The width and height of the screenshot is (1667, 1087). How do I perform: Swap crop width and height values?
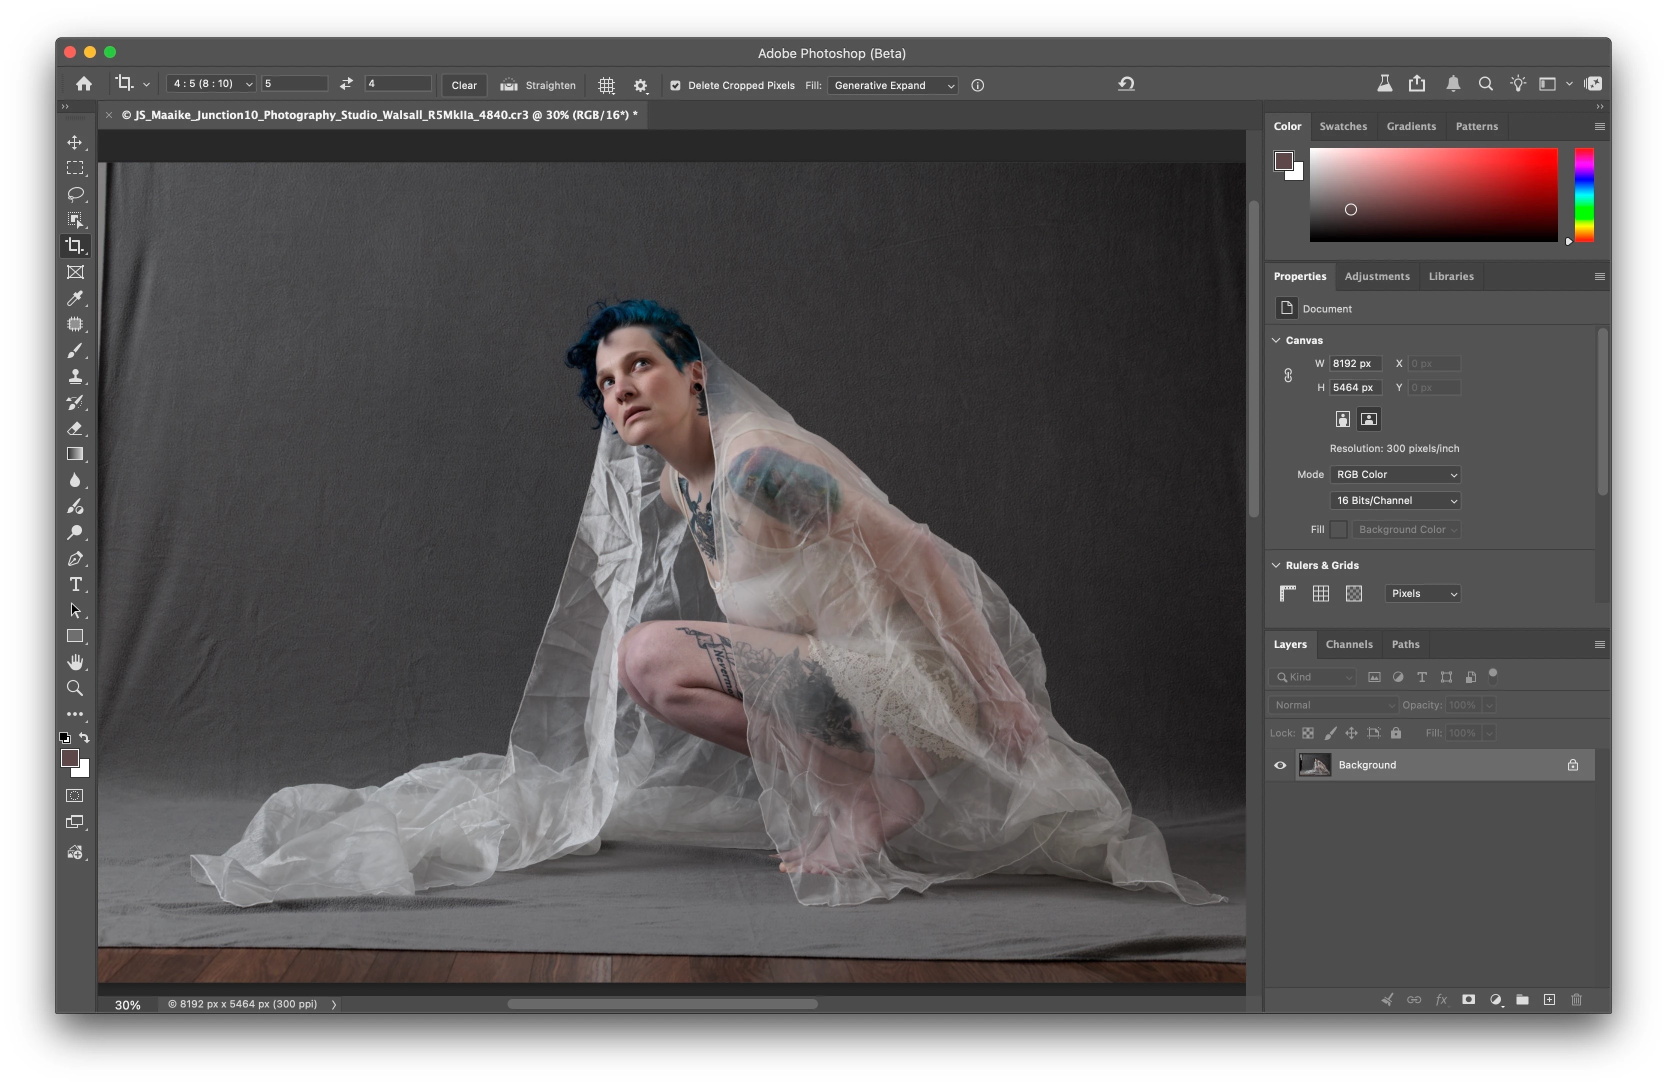346,84
